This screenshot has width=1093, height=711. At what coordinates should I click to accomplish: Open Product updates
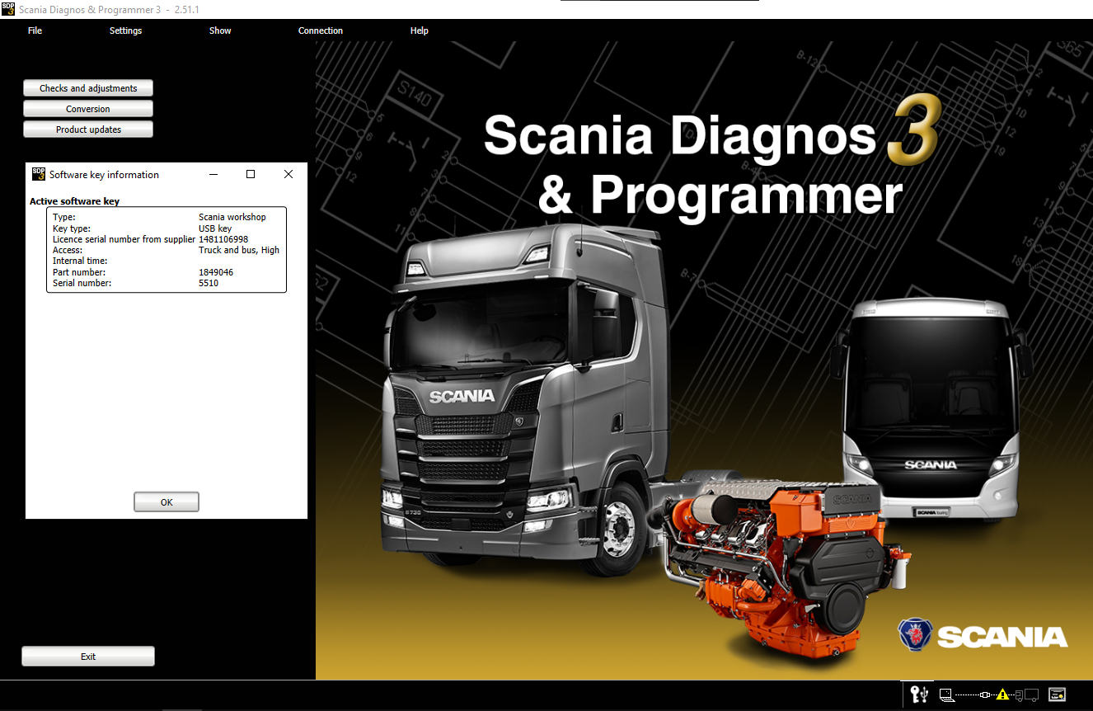point(88,129)
